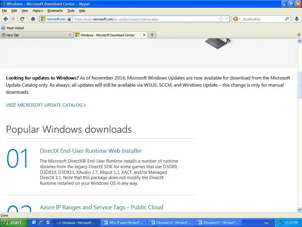Open the Help menu

(x=82, y=11)
